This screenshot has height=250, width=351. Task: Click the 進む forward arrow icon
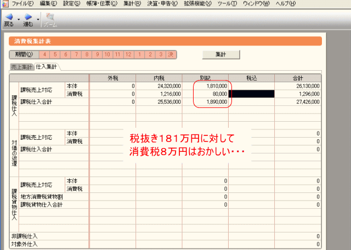tap(28, 17)
